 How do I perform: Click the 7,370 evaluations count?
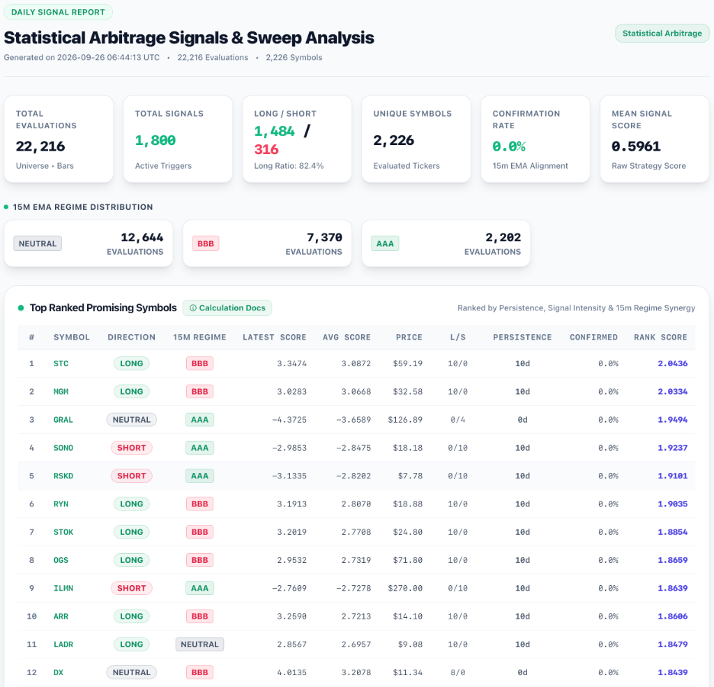coord(324,238)
